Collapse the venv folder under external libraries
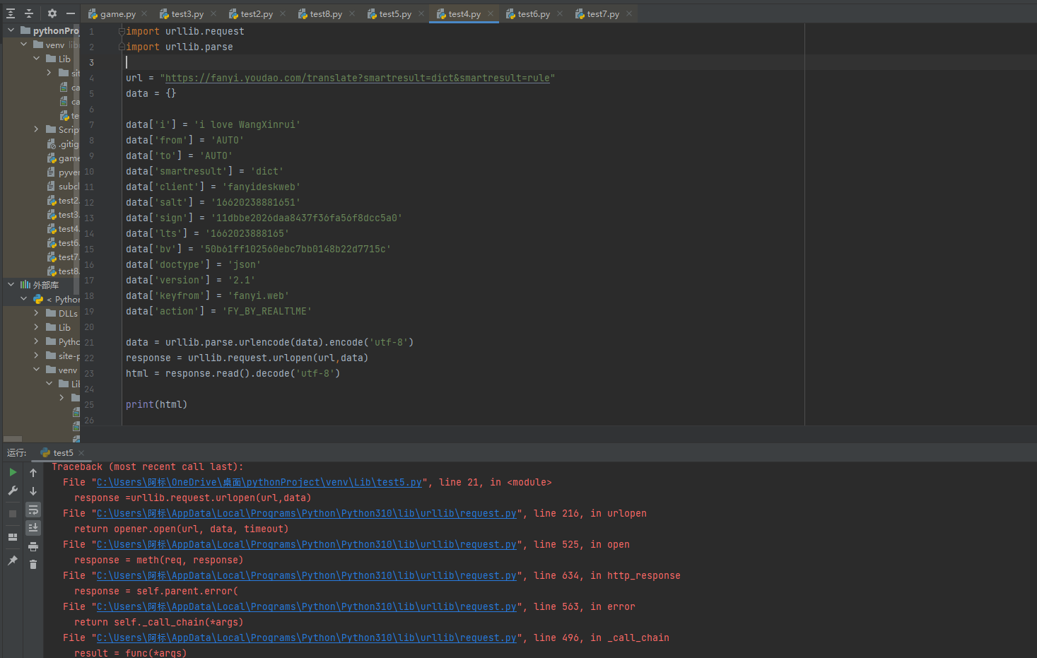Image resolution: width=1037 pixels, height=658 pixels. click(37, 370)
